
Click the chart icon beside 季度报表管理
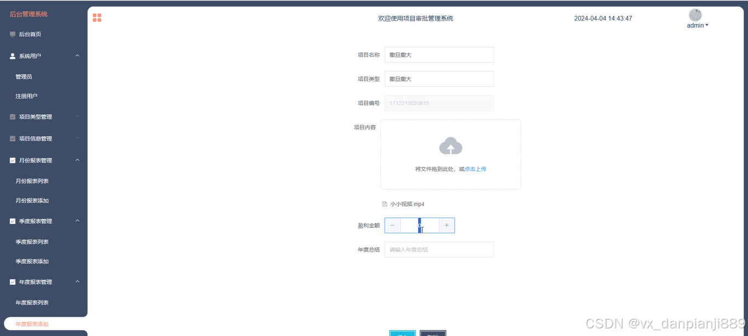13,221
